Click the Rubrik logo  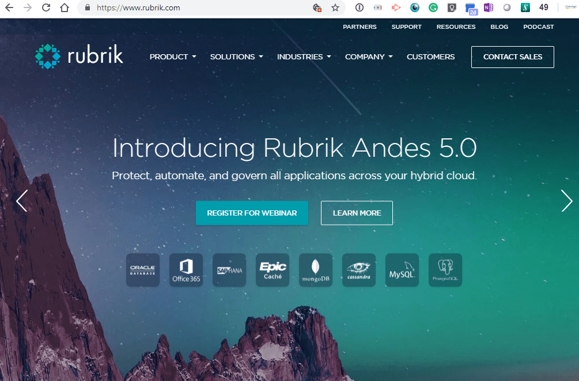click(78, 56)
